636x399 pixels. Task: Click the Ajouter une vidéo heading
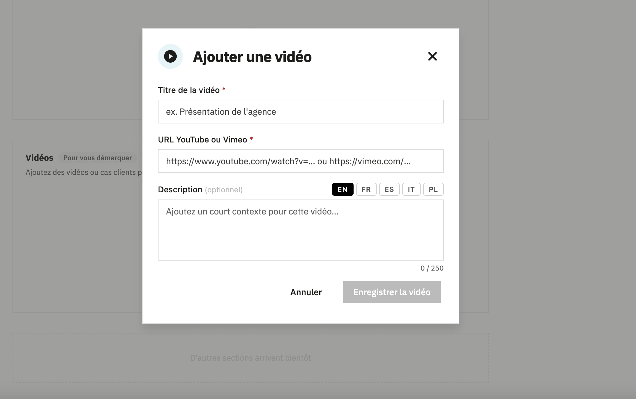(252, 57)
